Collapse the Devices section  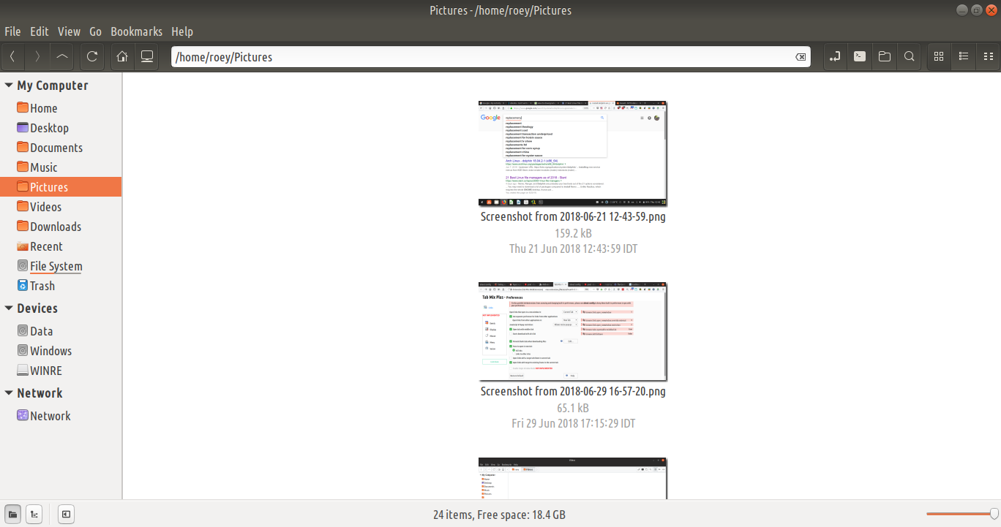click(x=9, y=308)
